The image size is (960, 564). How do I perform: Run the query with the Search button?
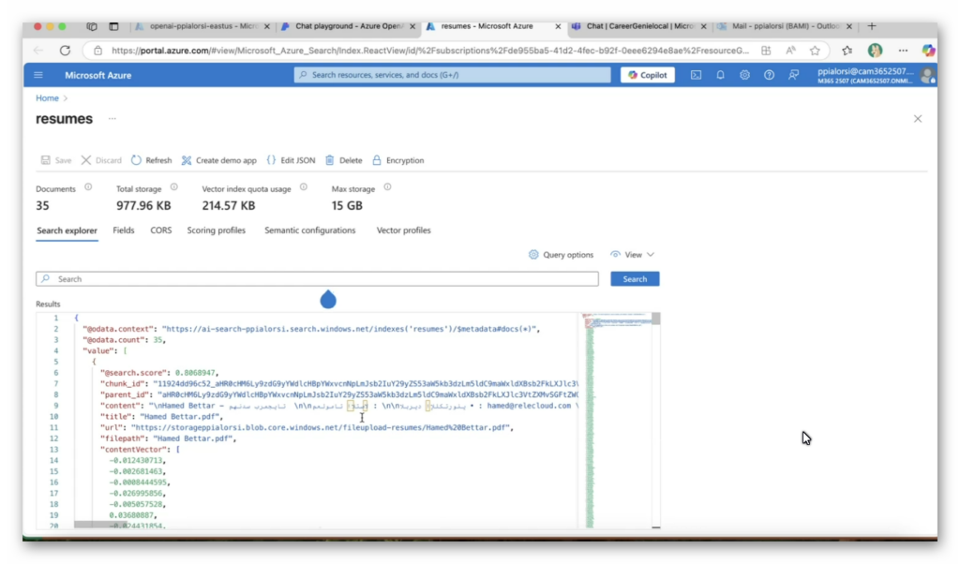coord(635,279)
